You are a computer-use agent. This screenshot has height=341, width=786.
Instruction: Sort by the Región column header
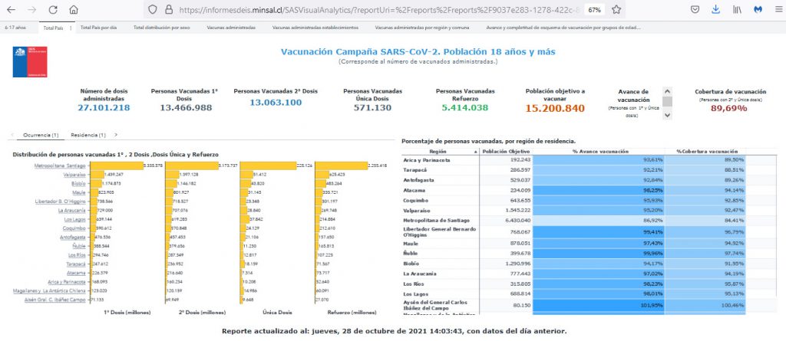point(441,151)
